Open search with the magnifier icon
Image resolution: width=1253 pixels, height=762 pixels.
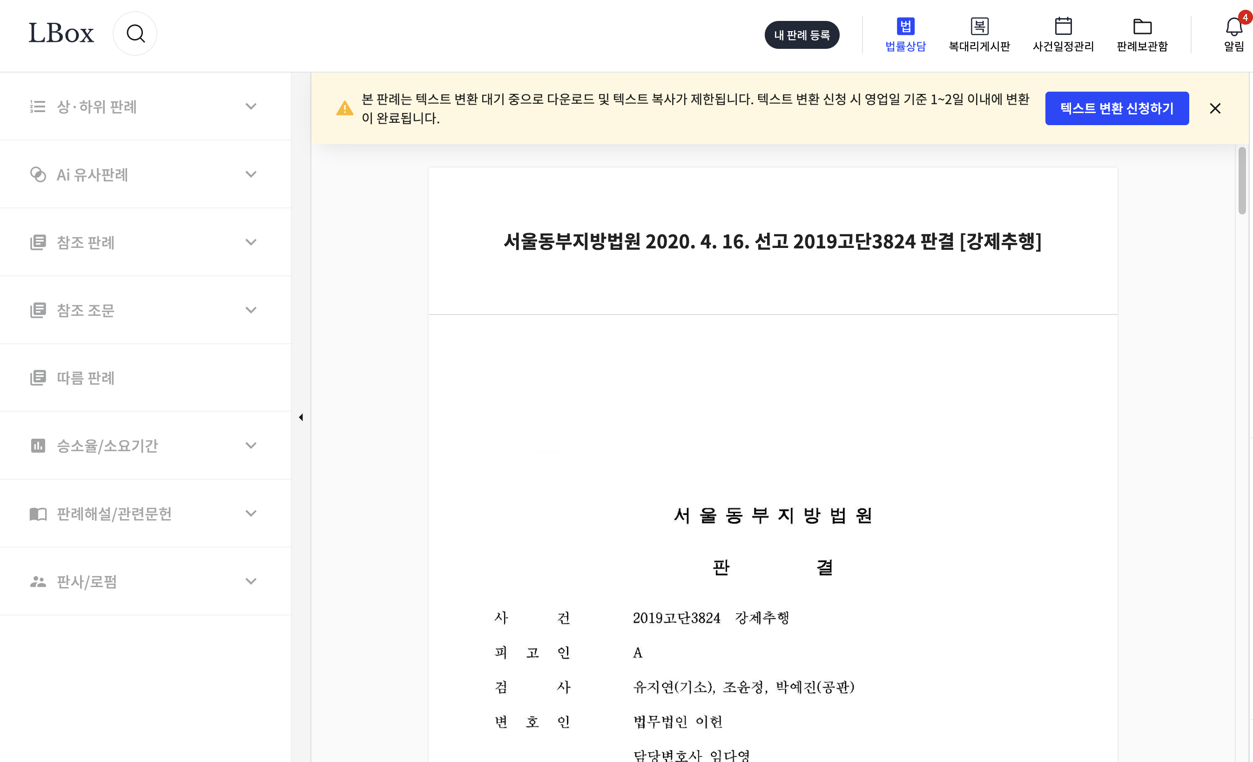[135, 33]
